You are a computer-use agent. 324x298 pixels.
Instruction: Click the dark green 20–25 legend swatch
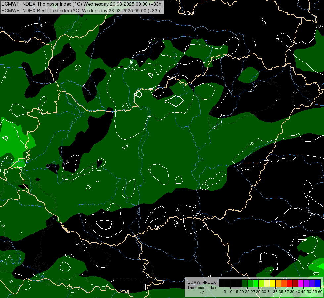pos(245,283)
